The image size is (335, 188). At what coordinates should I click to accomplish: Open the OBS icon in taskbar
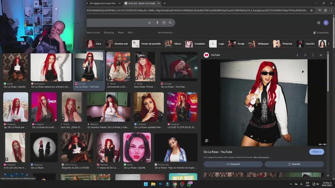click(x=182, y=184)
